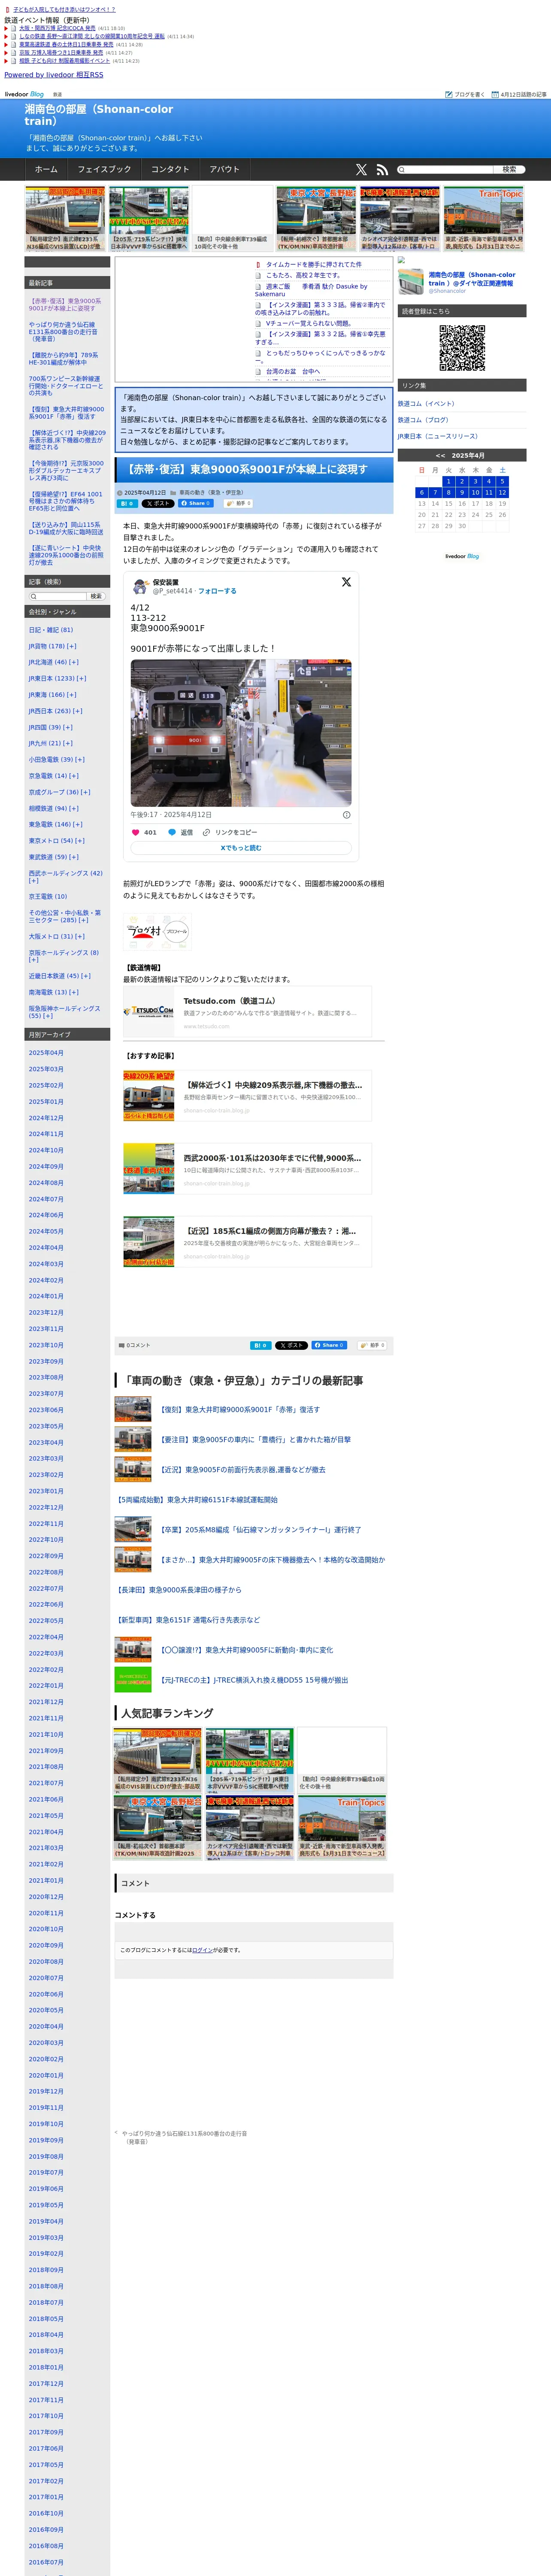The image size is (551, 2576).
Task: Click Xでもっと読む in the embedded tweet
Action: coord(241,848)
